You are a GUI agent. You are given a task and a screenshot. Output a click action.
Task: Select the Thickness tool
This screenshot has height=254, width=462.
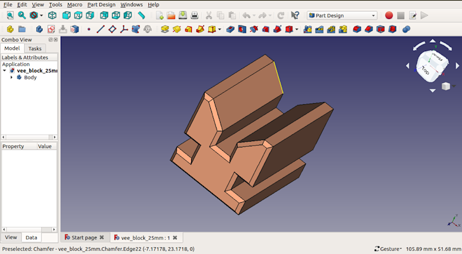click(392, 29)
